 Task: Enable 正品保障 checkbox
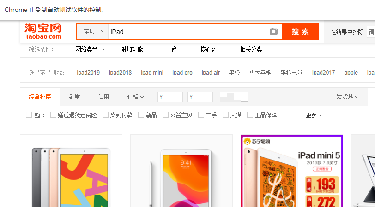pos(250,115)
